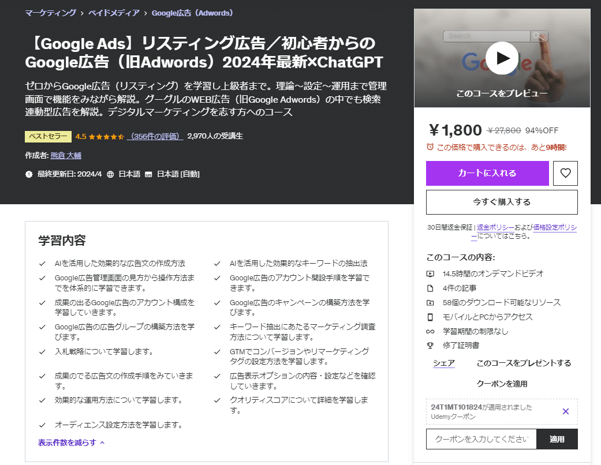Click the globe language icon
Viewport: 601px width, 465px height.
(110, 174)
